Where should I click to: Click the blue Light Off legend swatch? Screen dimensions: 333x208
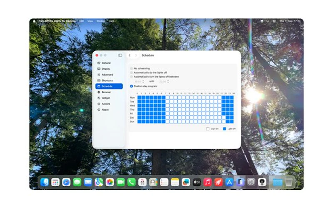tap(224, 129)
